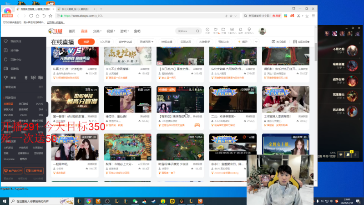Click 我要开播 button in sidebar
Image resolution: width=364 pixels, height=205 pixels.
point(34,170)
